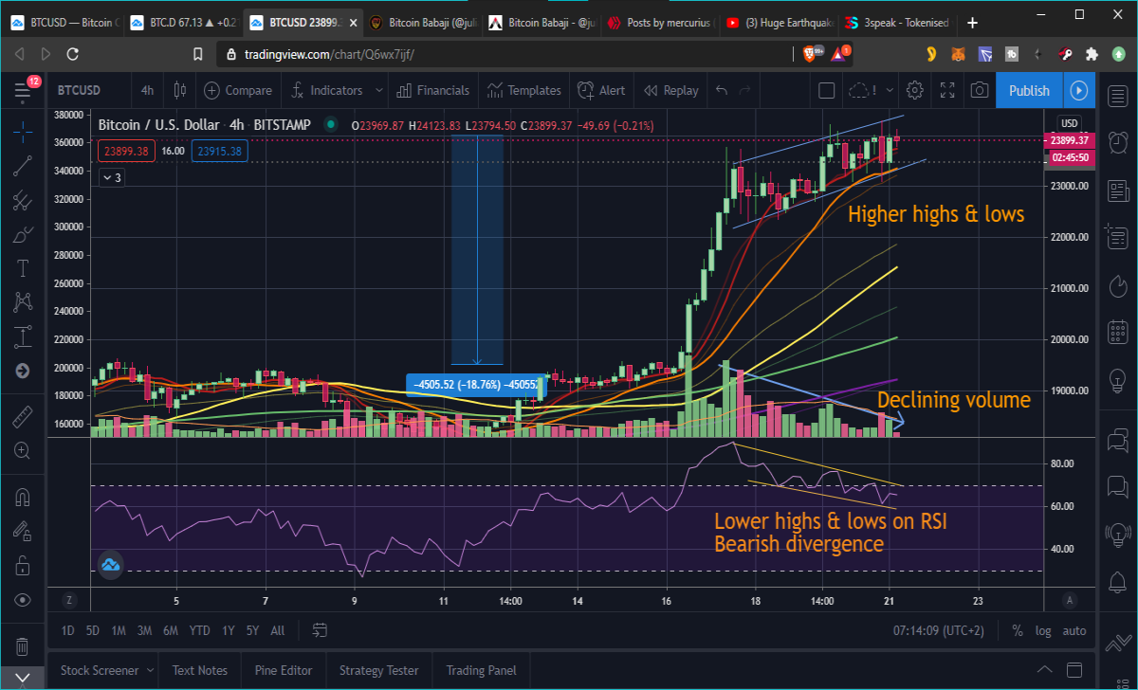Image resolution: width=1138 pixels, height=690 pixels.
Task: Select the brush drawing tool
Action: tap(23, 234)
